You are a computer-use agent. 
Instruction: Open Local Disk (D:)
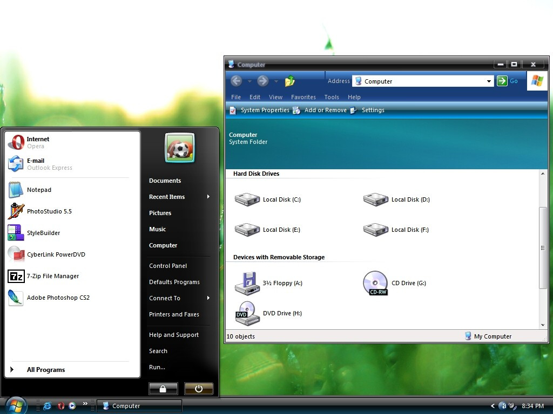396,199
